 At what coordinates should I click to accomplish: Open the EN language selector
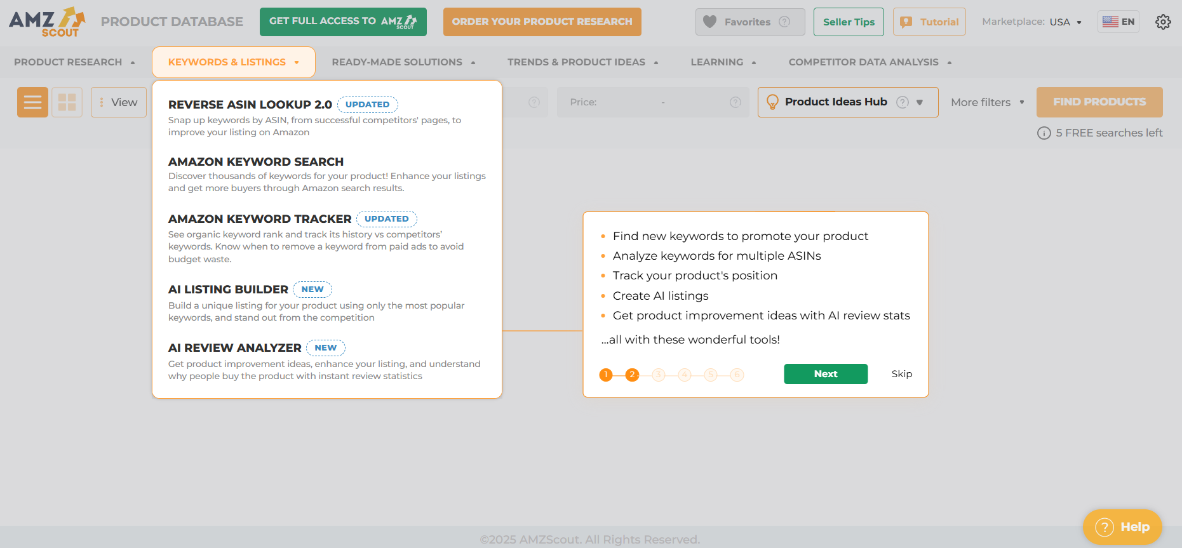coord(1118,22)
